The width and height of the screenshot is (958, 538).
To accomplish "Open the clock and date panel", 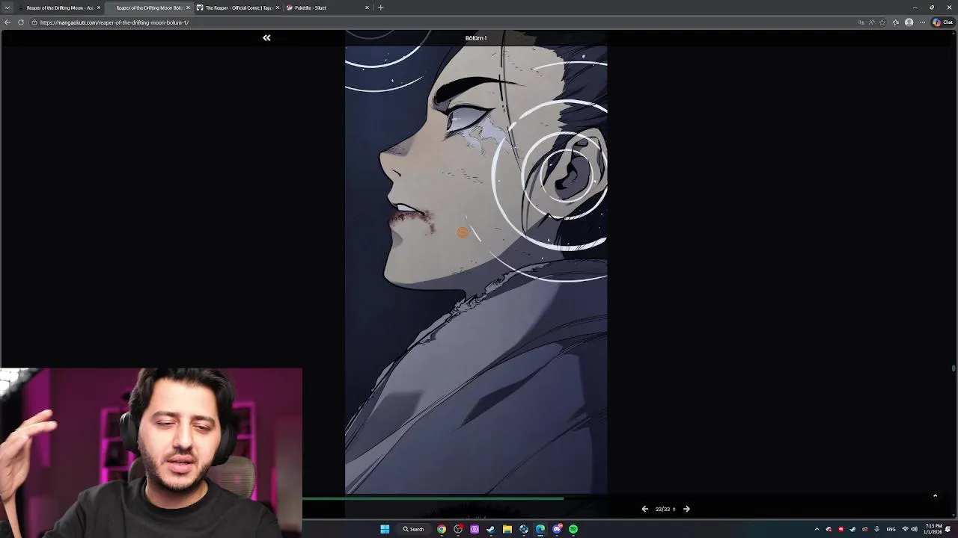I will tap(933, 529).
